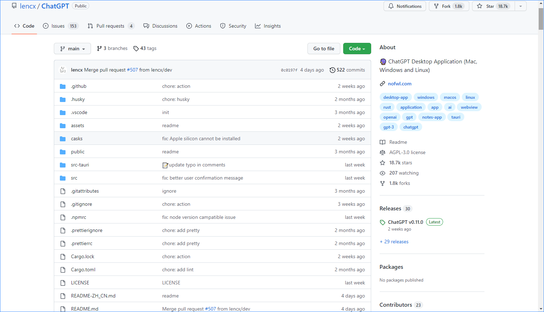Screen dimensions: 544x312
Task: Open the src-tauri folder
Action: (x=80, y=165)
